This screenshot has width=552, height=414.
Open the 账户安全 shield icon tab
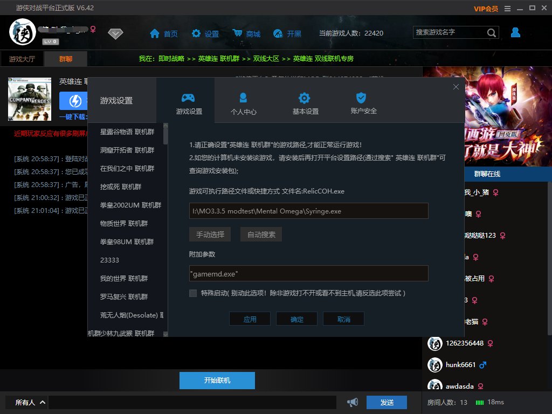[363, 104]
